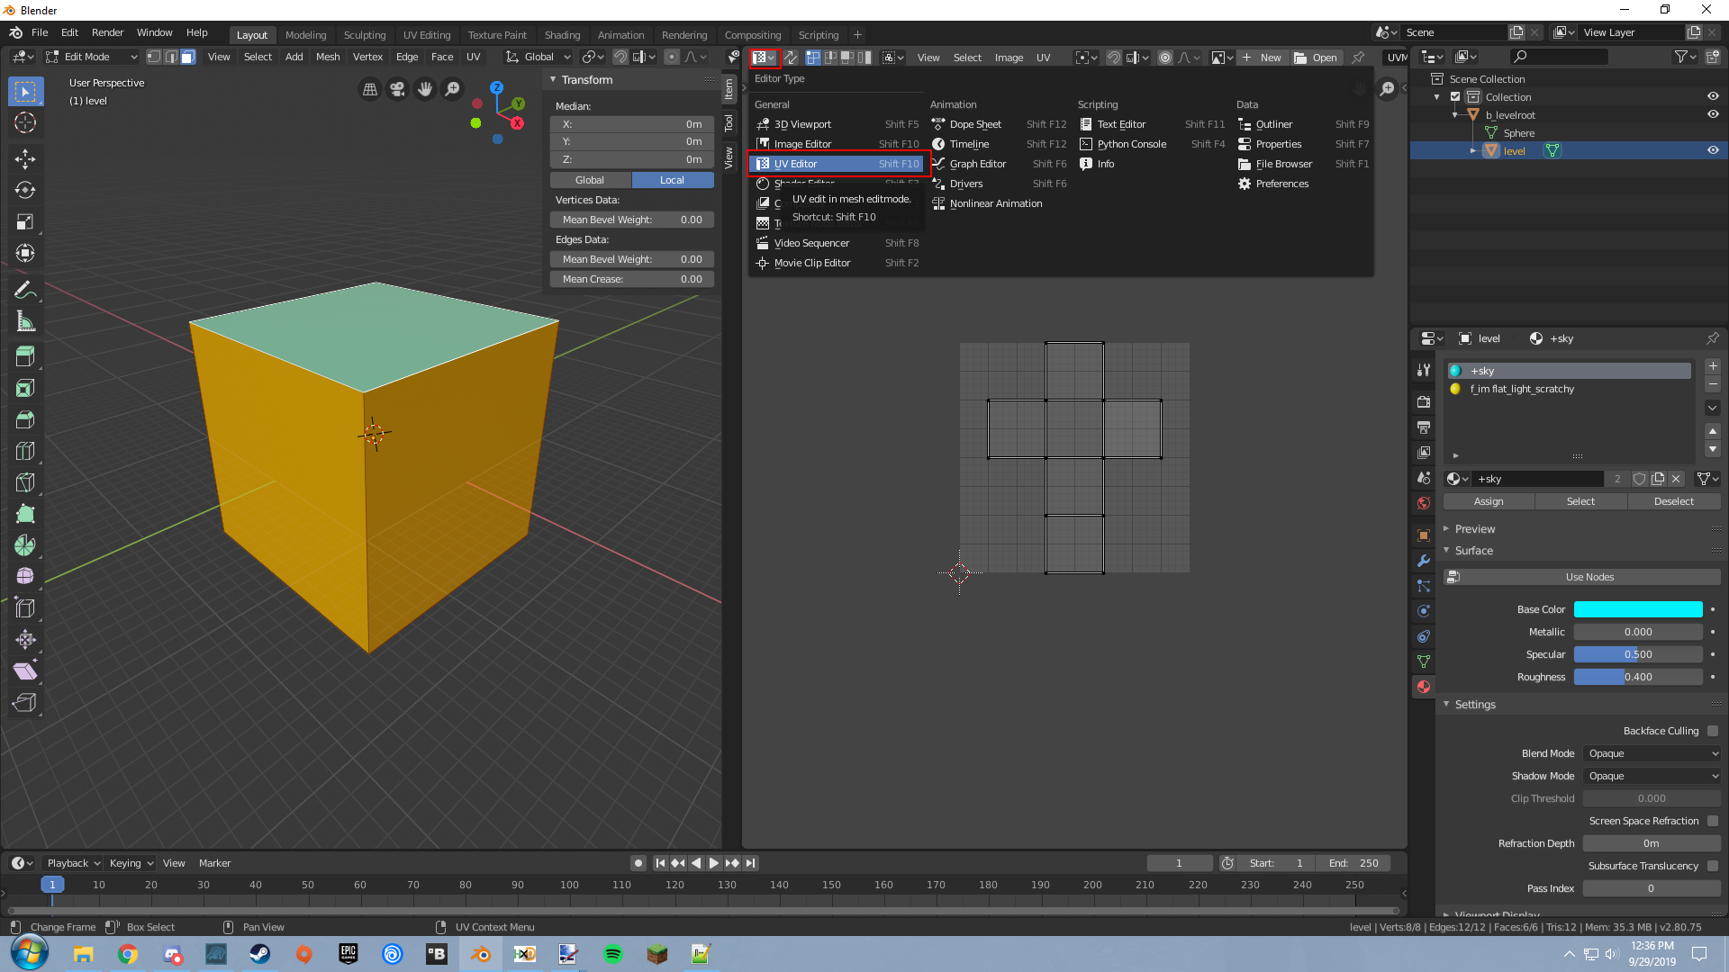Screen dimensions: 1729x972
Task: Click the magnifying glass zoom icon in viewport
Action: pyautogui.click(x=453, y=89)
